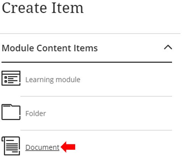Select the Folder menu entry row
182x159 pixels.
pyautogui.click(x=87, y=113)
